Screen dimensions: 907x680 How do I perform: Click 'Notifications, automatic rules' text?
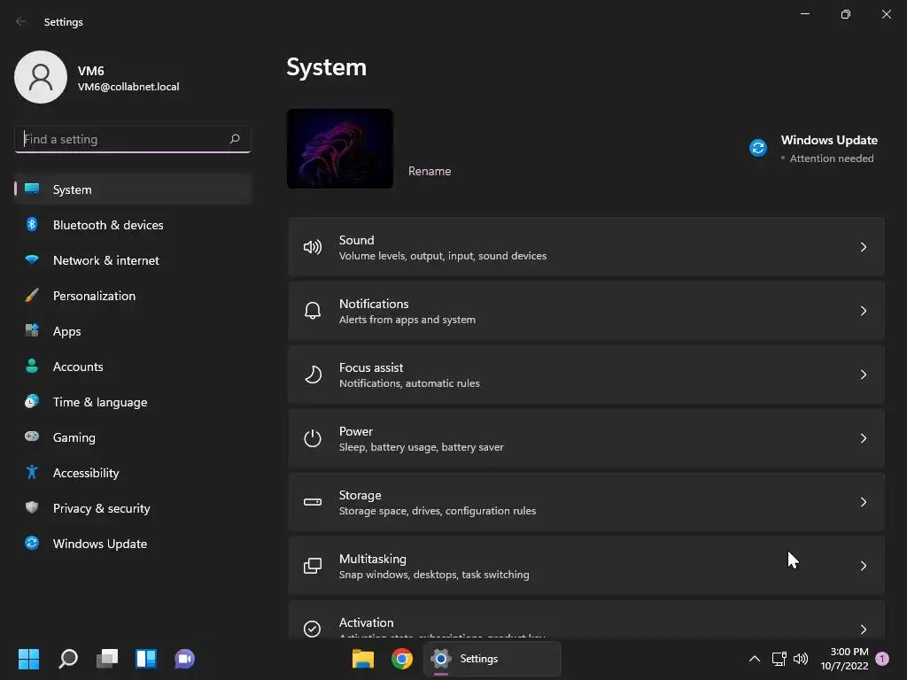tap(409, 382)
